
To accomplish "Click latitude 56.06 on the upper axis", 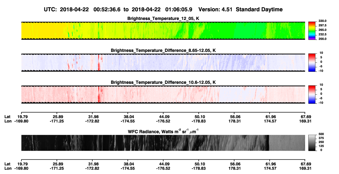I will (x=234, y=117).
